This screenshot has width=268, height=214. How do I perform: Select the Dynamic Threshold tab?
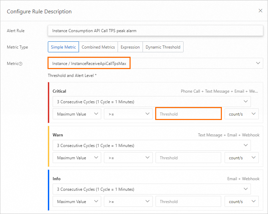(x=163, y=47)
